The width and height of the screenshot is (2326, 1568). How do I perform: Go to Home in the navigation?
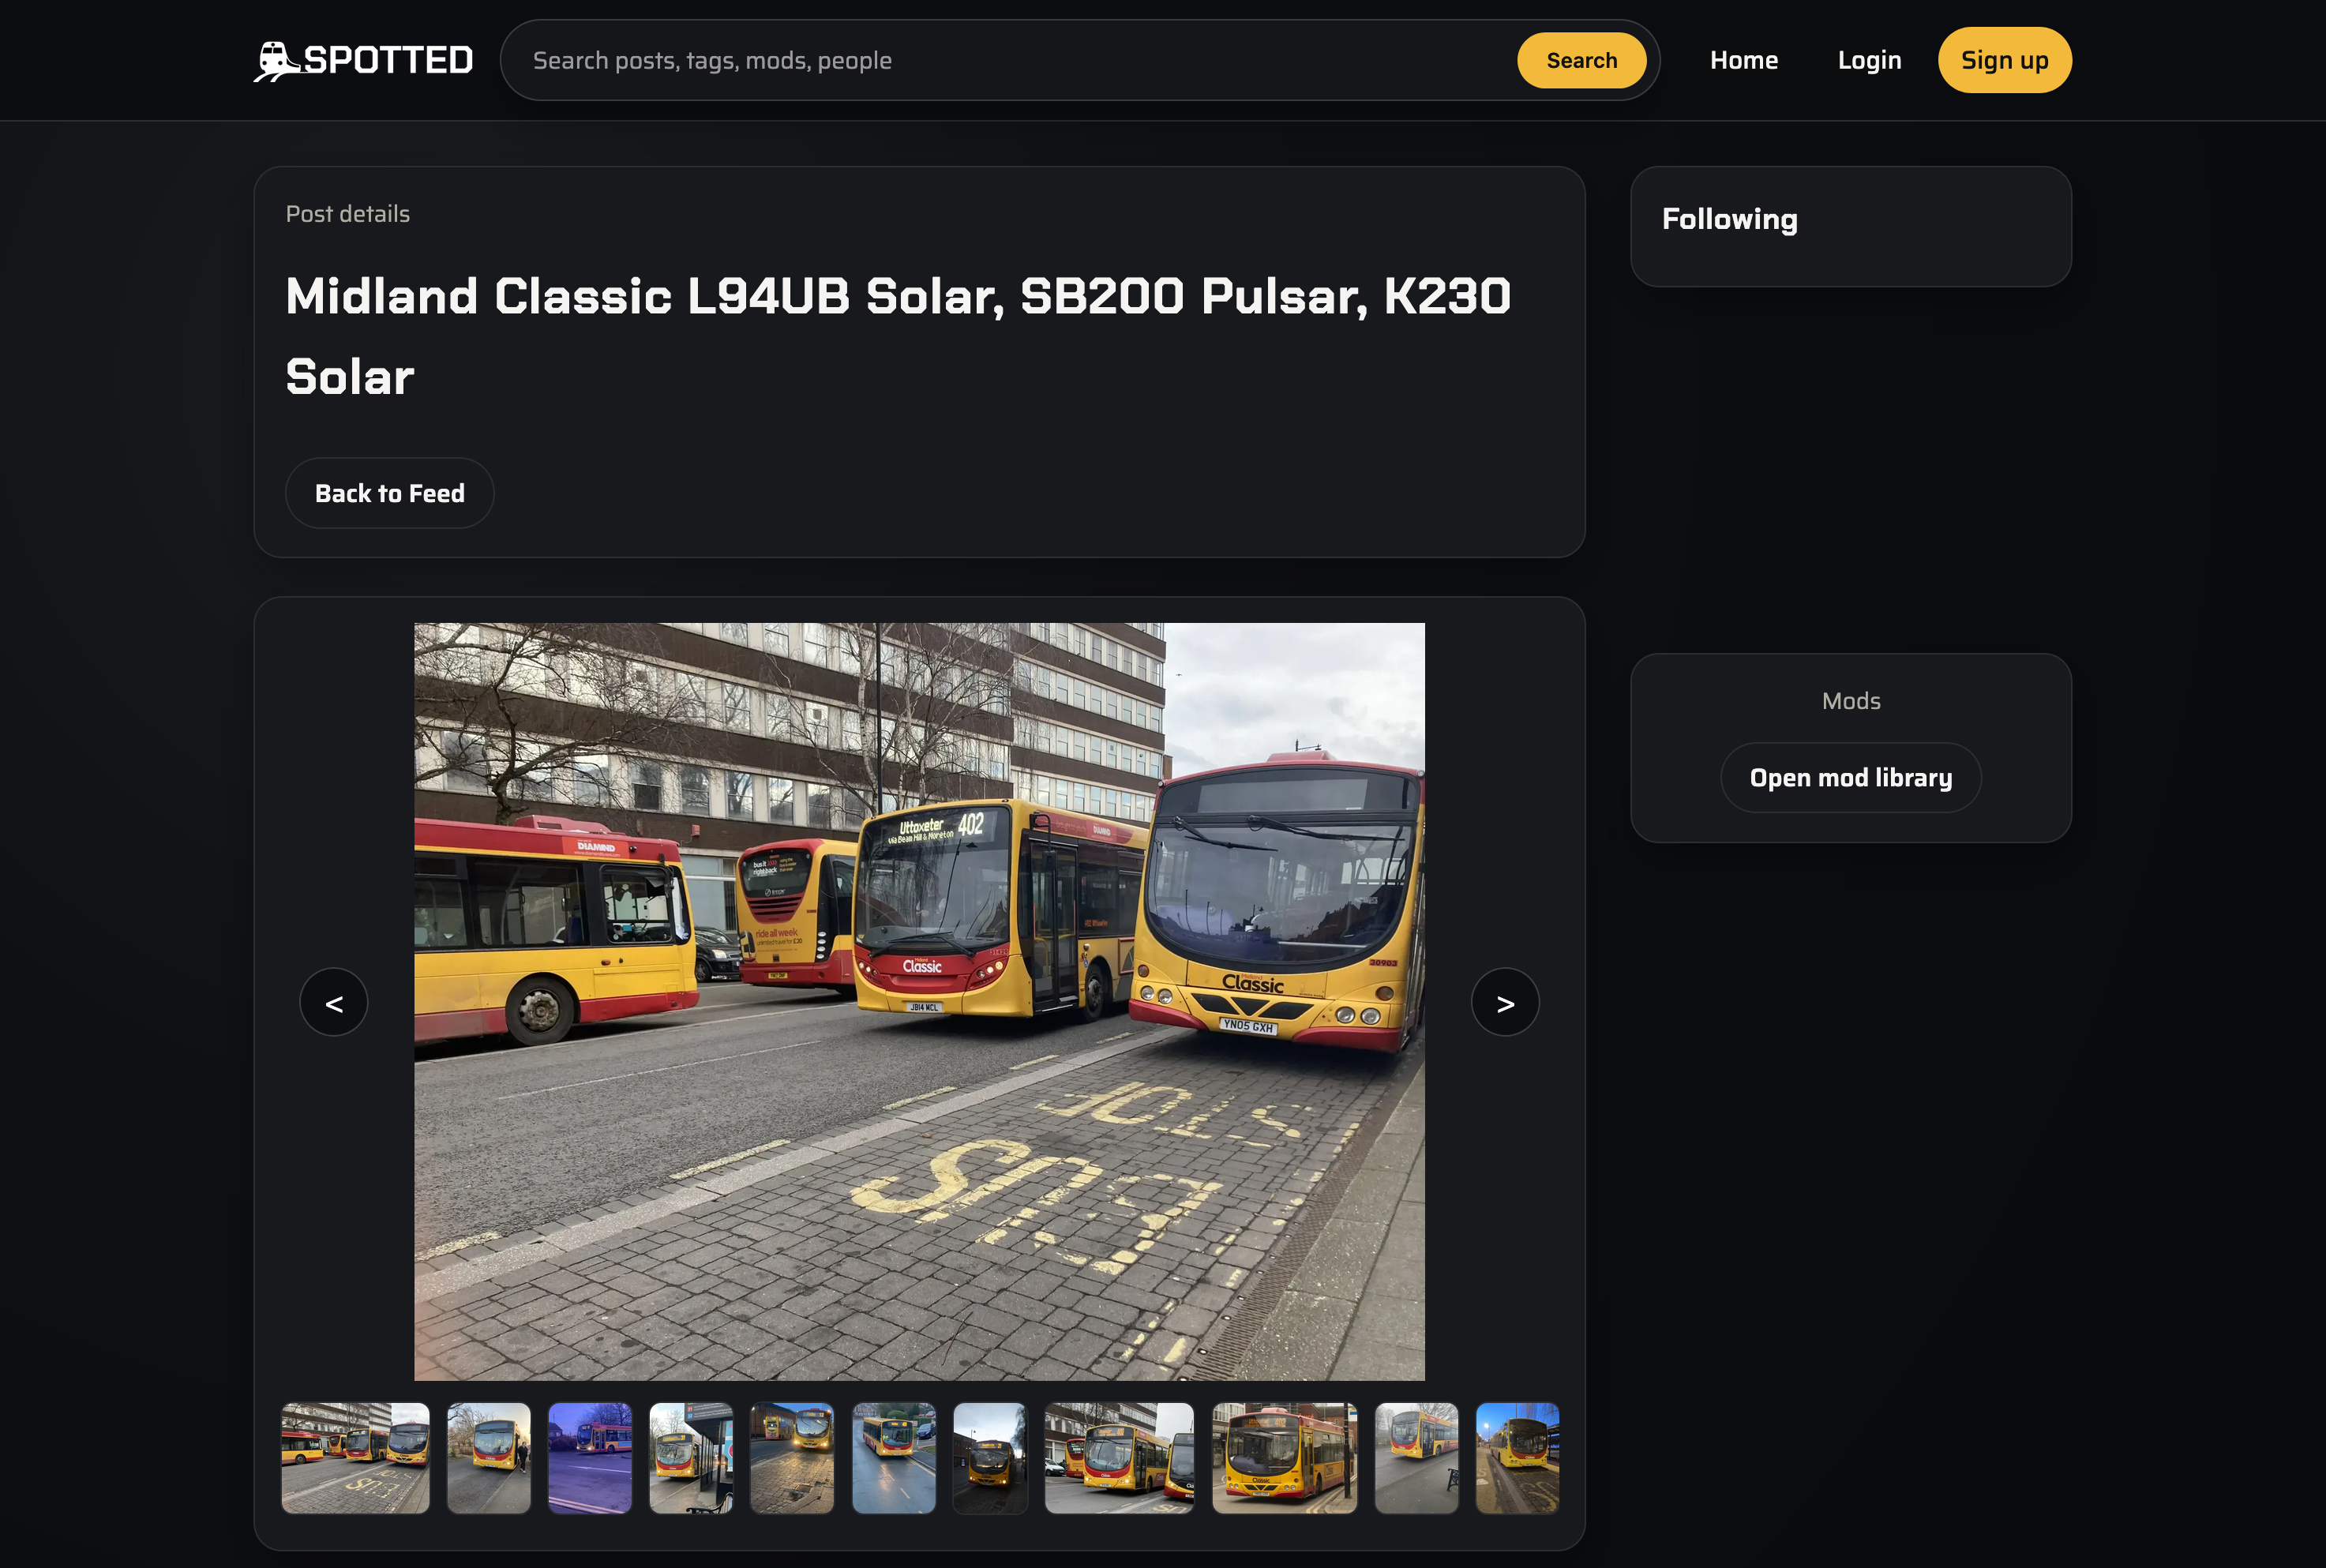pos(1743,60)
